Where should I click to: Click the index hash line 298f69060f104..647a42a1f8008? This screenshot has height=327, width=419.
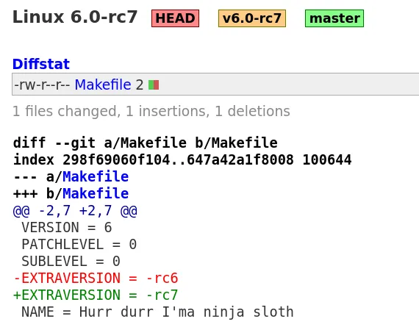point(182,159)
